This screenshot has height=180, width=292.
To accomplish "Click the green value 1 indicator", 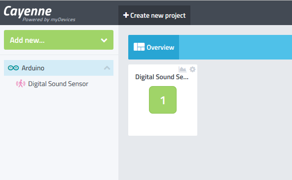I will 163,100.
